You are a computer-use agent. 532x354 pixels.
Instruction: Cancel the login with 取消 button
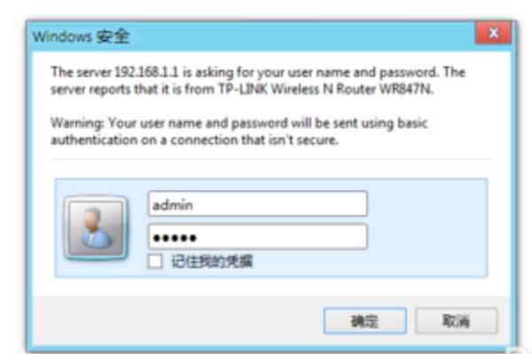tap(457, 320)
